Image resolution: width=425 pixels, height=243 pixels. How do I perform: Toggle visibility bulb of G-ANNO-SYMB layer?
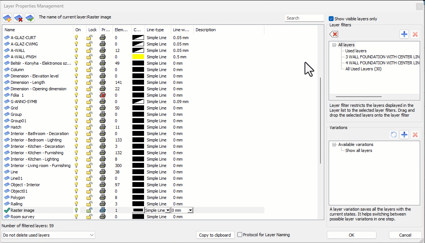(x=76, y=102)
